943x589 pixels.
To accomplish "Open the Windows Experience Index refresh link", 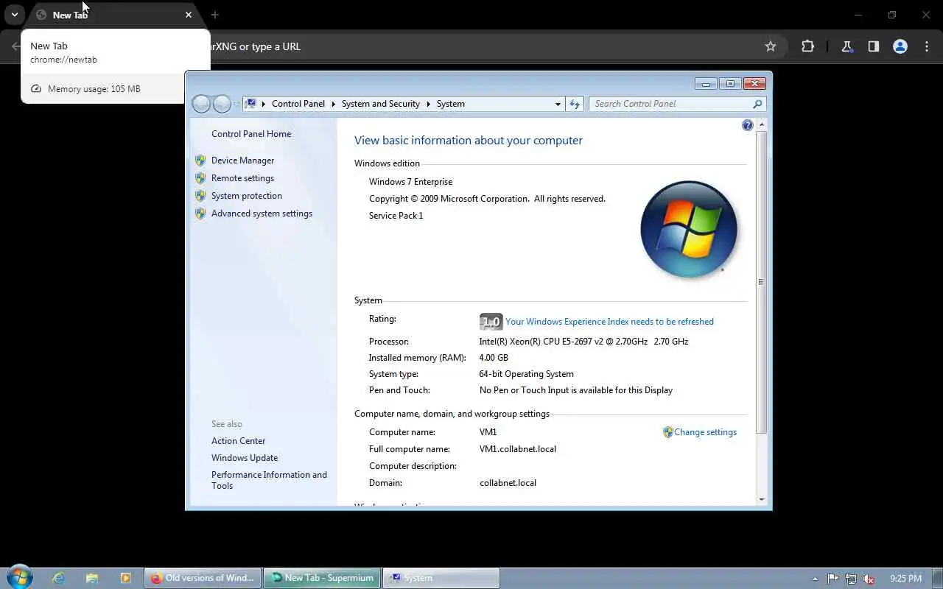I will tap(609, 322).
